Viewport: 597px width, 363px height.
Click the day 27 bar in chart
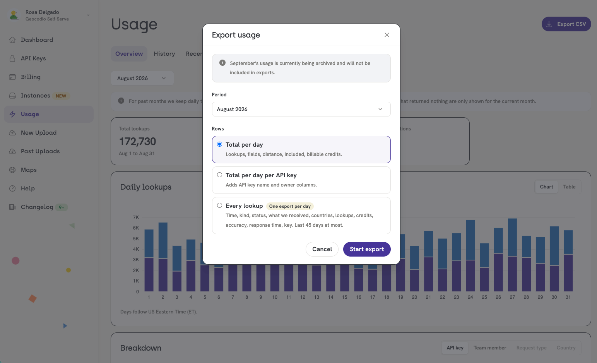coord(512,255)
